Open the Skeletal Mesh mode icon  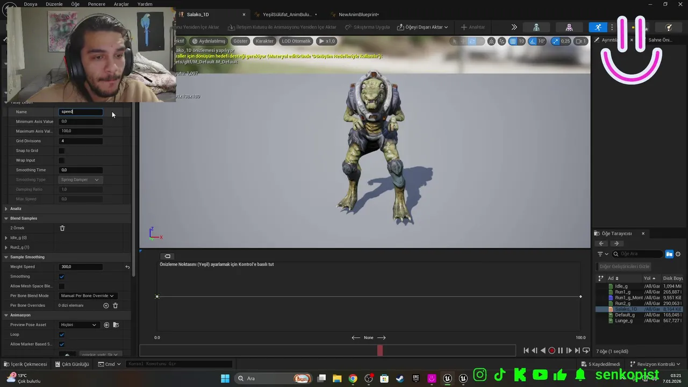[x=569, y=27]
